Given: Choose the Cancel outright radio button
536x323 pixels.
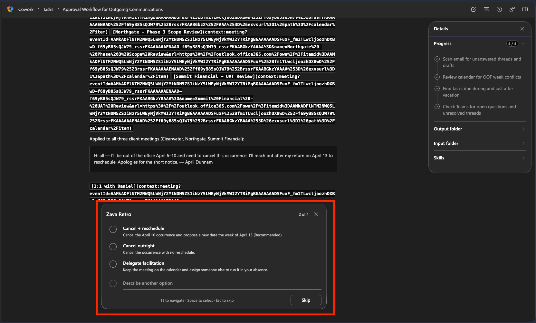Looking at the screenshot, I should [x=113, y=247].
